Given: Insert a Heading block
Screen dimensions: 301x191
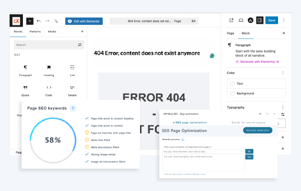Looking at the screenshot, I should [49, 70].
